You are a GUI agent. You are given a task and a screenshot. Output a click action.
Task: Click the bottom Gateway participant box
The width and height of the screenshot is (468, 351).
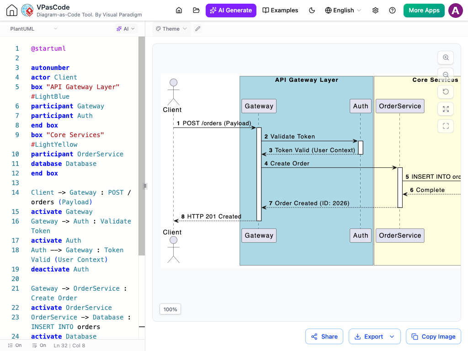coord(259,235)
